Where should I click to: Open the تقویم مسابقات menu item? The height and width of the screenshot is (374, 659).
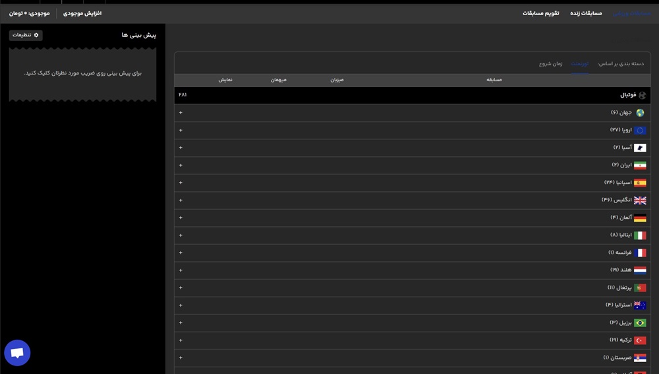(540, 13)
